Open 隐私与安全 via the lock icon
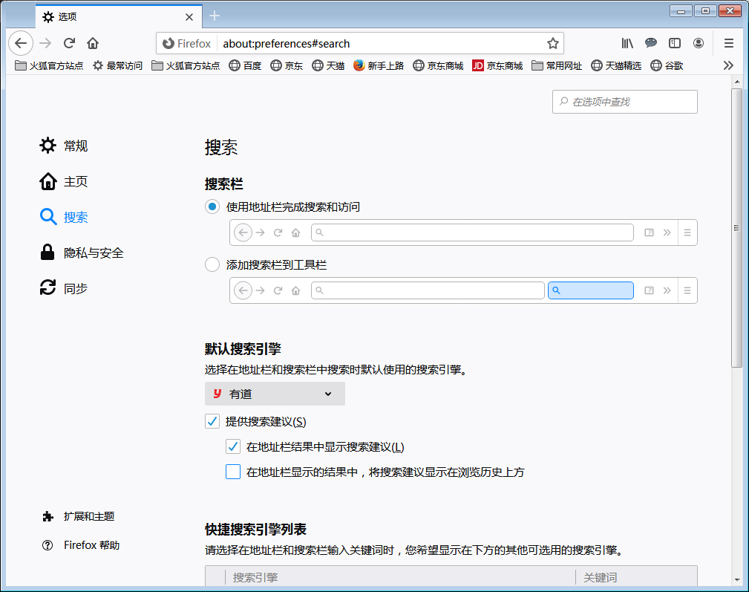The width and height of the screenshot is (749, 592). [x=48, y=253]
